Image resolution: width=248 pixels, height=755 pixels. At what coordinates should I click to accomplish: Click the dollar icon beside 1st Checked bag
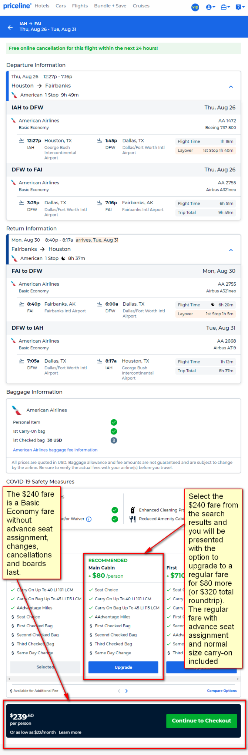tap(114, 440)
